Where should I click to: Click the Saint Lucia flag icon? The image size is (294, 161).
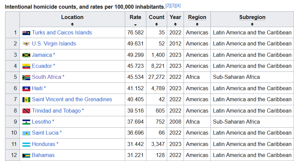26,133
